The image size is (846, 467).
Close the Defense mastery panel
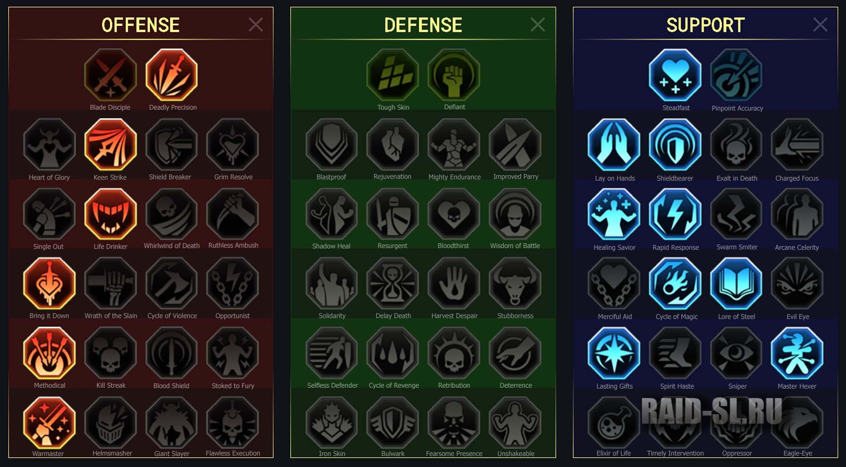(x=538, y=25)
